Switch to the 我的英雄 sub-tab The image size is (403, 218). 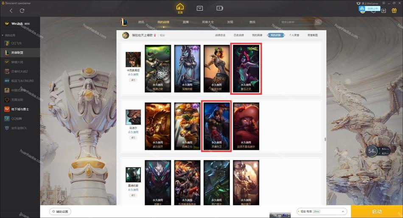[257, 35]
